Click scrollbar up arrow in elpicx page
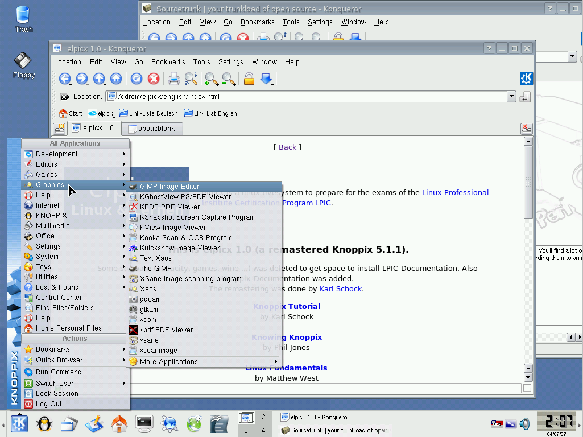583x437 pixels. [x=528, y=141]
